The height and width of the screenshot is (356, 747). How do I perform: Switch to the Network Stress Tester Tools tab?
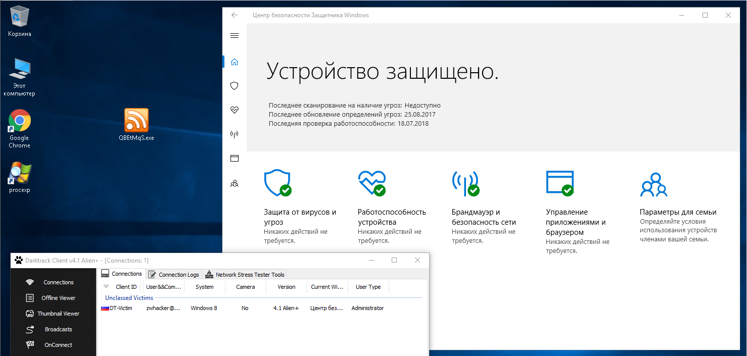(x=245, y=275)
